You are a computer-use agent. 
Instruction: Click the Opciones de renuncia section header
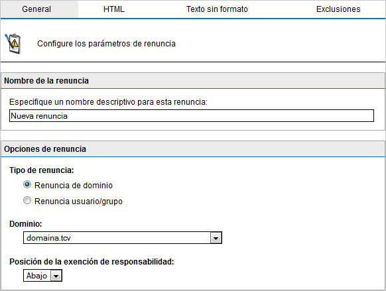[193, 149]
